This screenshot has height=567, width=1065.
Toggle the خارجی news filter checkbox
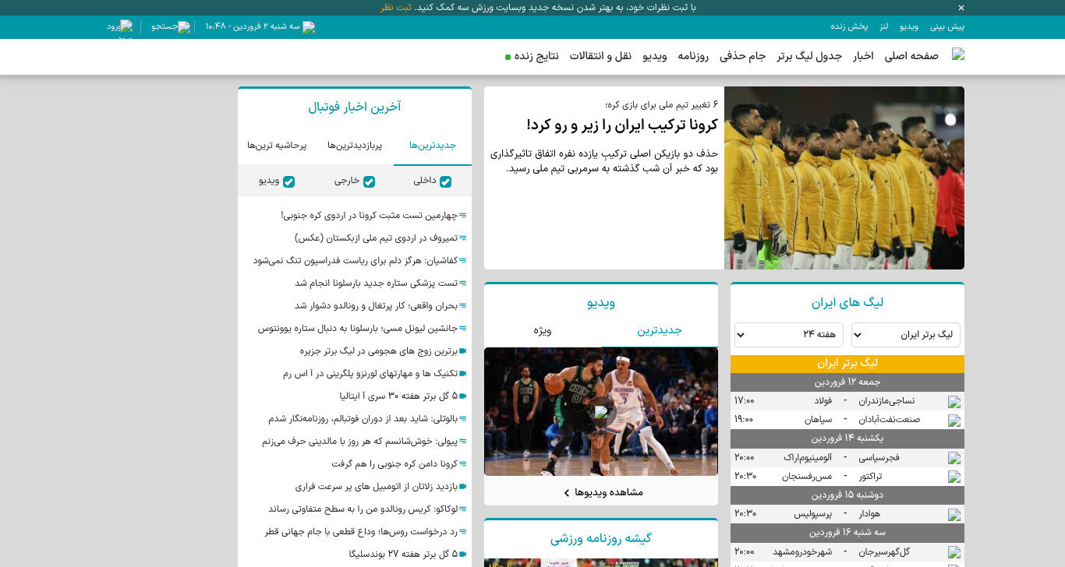click(x=370, y=181)
